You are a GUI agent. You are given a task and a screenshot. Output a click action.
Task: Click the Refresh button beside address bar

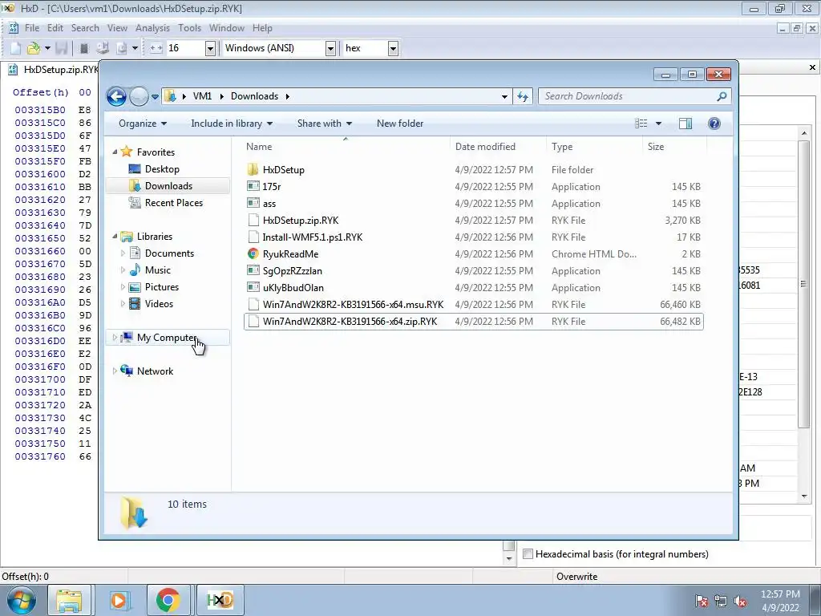tap(523, 96)
